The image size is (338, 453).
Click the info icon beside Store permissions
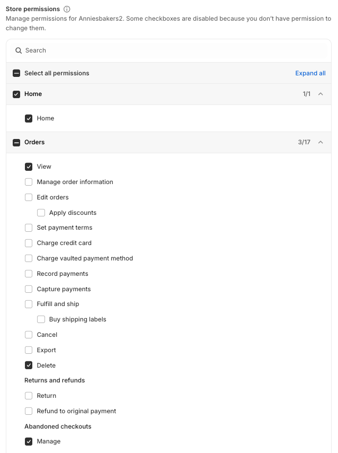coord(67,10)
